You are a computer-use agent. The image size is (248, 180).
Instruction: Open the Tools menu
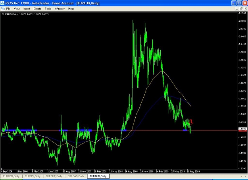(x=48, y=9)
